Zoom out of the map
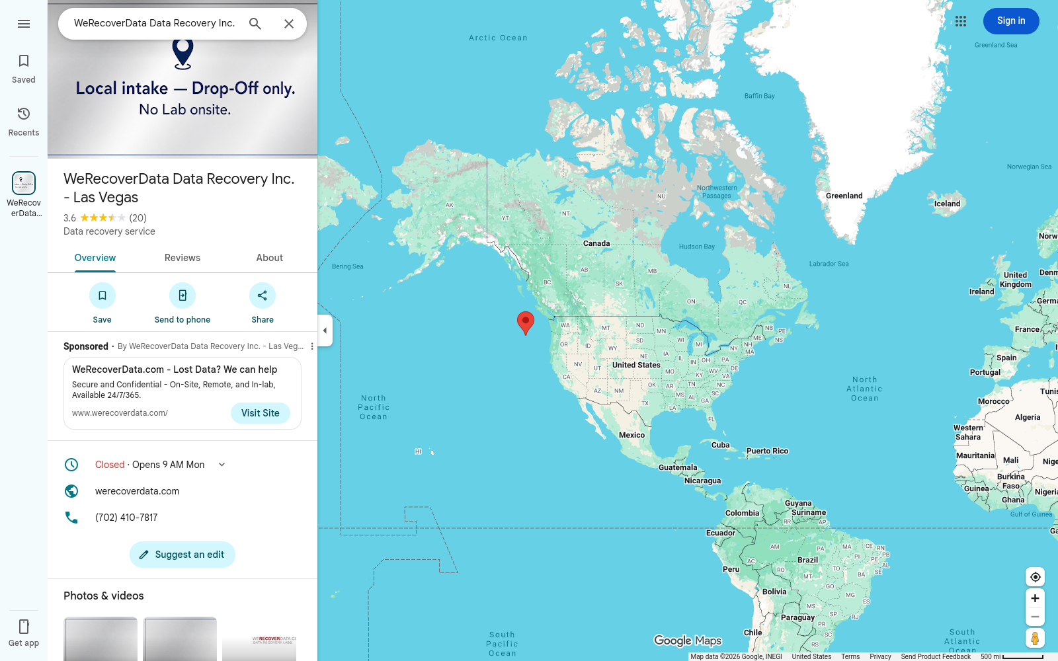Screen dimensions: 1058x661 click(1036, 617)
